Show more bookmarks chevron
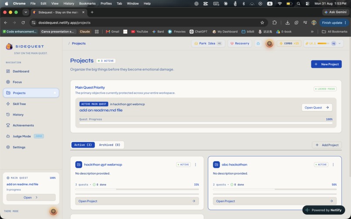Viewport: 351px width, 219px height. [x=312, y=32]
